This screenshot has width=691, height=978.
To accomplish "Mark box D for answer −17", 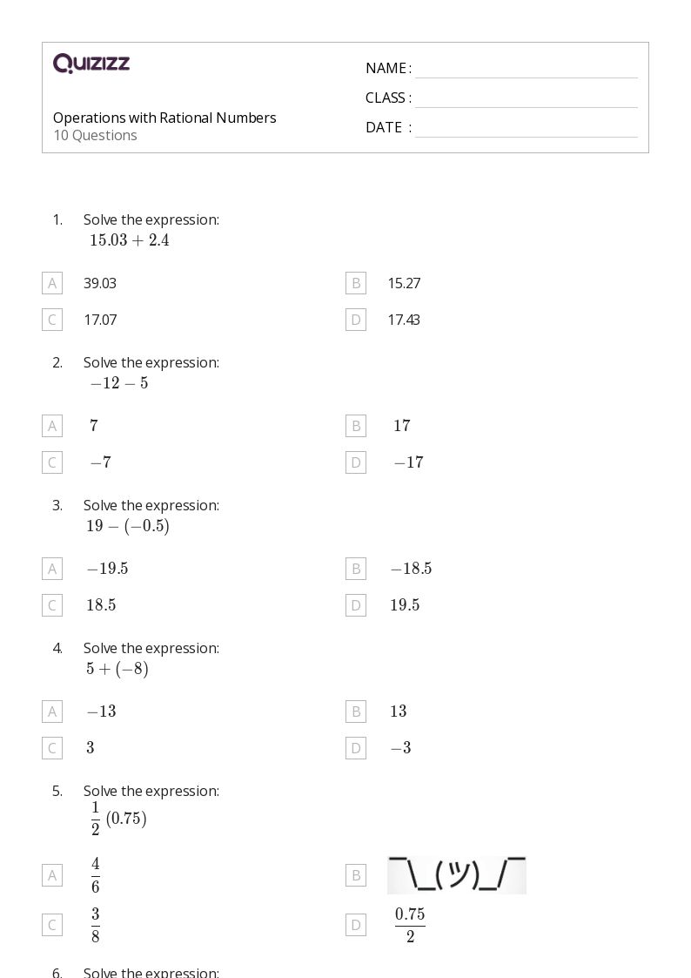I will pos(356,462).
